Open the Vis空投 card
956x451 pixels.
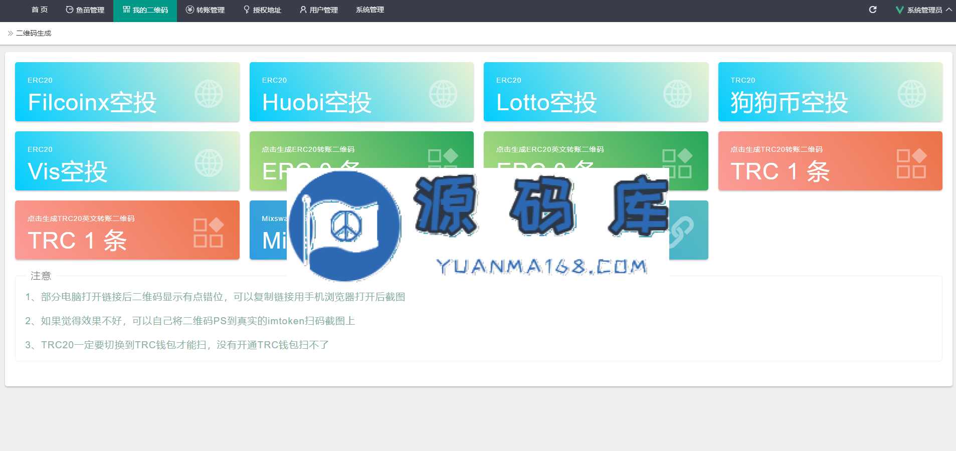127,161
